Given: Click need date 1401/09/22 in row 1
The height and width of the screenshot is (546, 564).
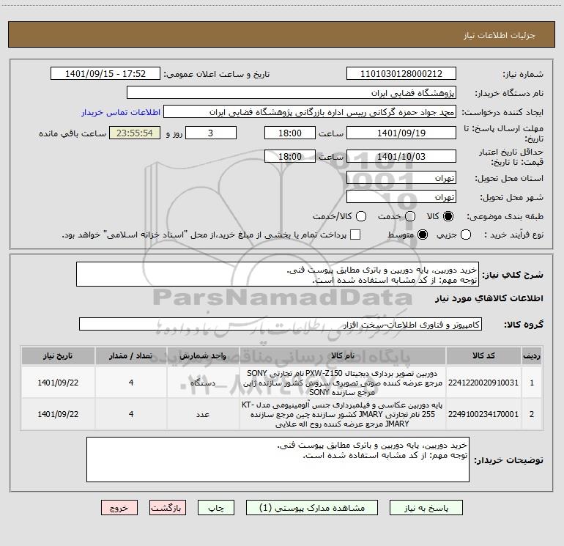Looking at the screenshot, I should point(58,383).
